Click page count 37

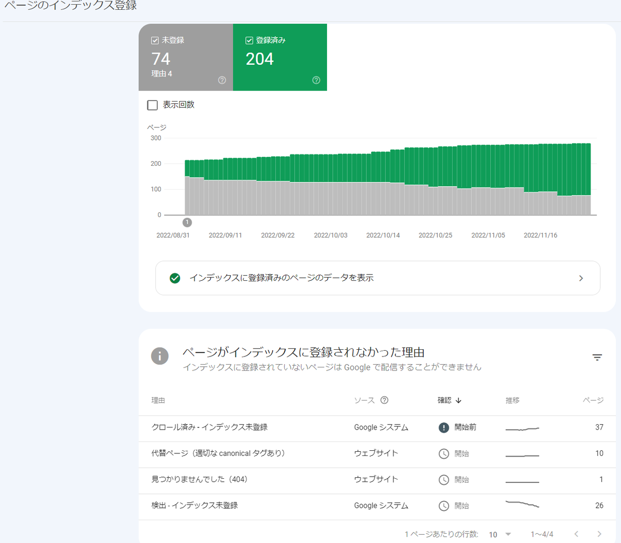point(599,427)
